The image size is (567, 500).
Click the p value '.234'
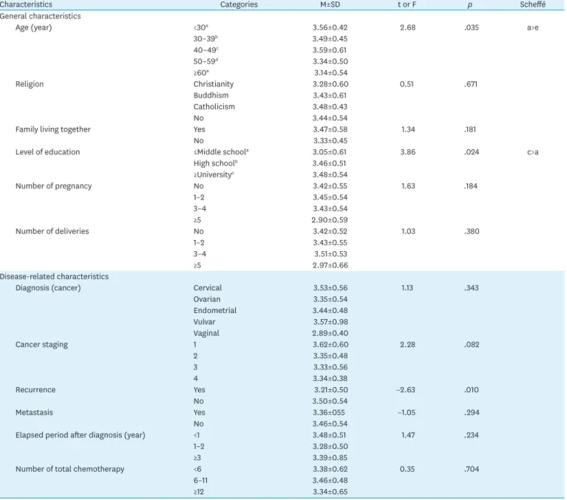click(471, 435)
